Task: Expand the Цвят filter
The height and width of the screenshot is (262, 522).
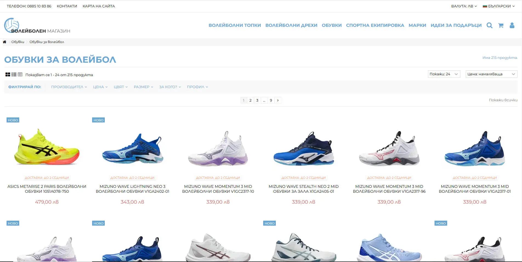Action: tap(121, 87)
